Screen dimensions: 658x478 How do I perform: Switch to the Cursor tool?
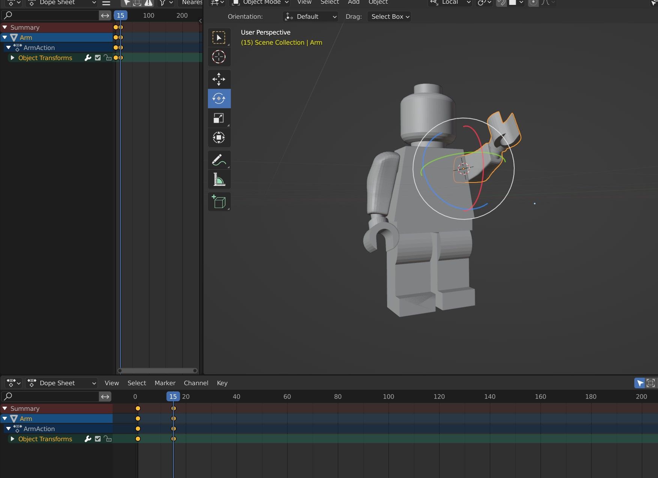click(x=219, y=57)
